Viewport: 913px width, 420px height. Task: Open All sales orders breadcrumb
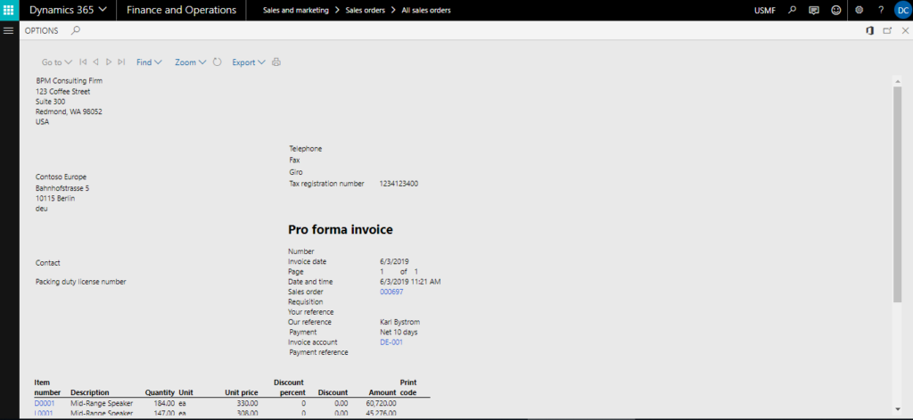click(426, 11)
